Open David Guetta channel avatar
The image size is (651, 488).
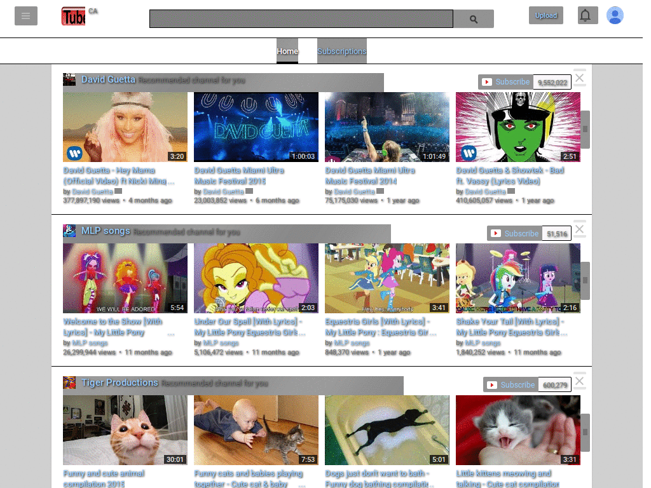(69, 79)
